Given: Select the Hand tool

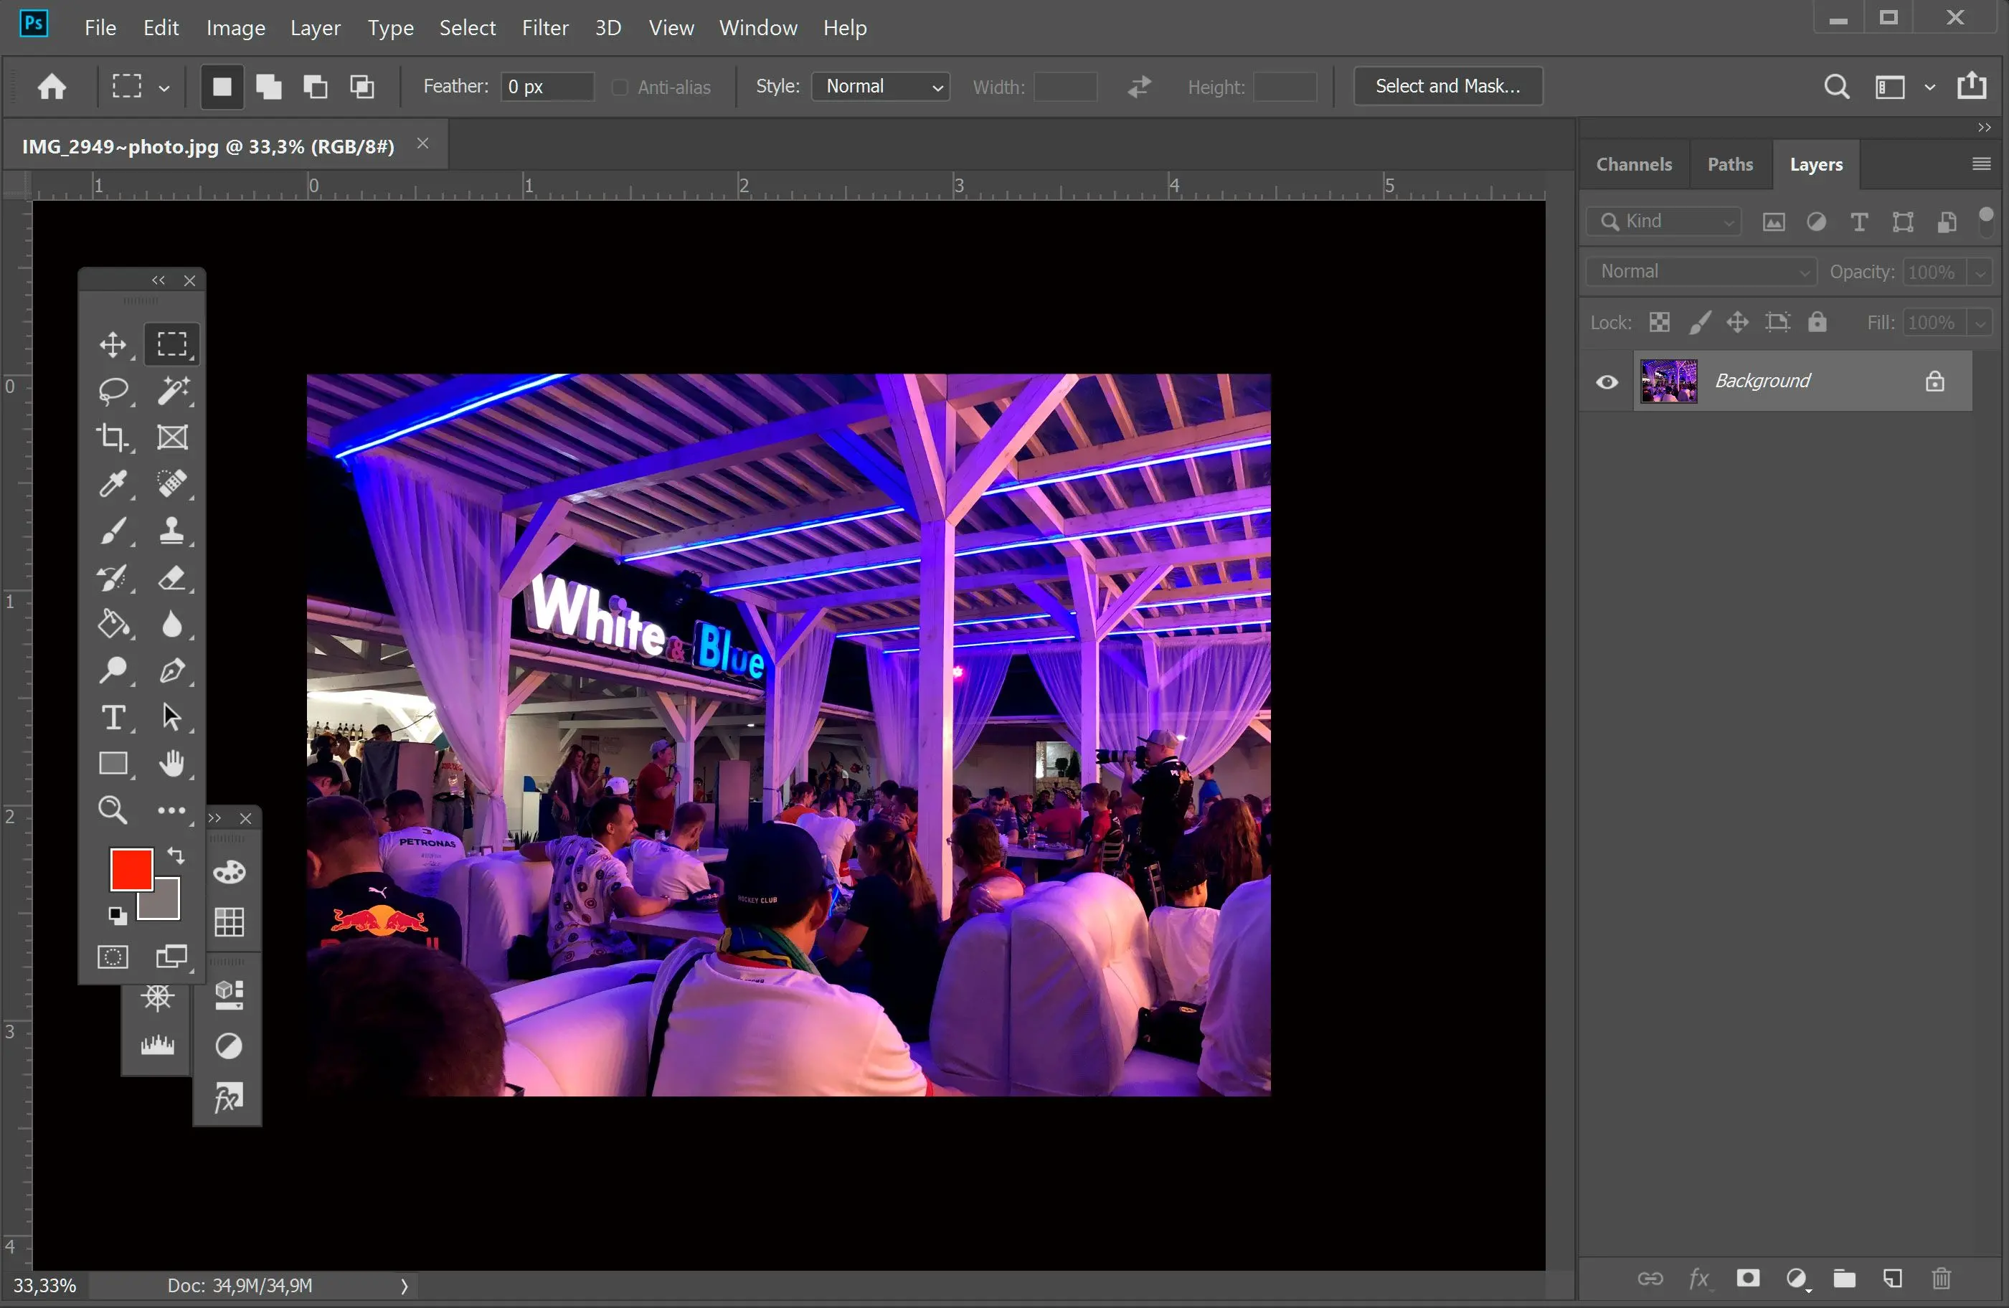Looking at the screenshot, I should [171, 763].
